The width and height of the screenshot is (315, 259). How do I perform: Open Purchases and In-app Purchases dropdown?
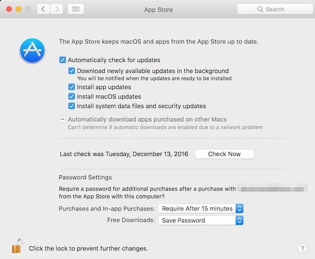click(x=201, y=208)
